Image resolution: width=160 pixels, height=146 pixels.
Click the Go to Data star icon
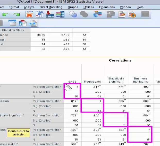[29, 14]
